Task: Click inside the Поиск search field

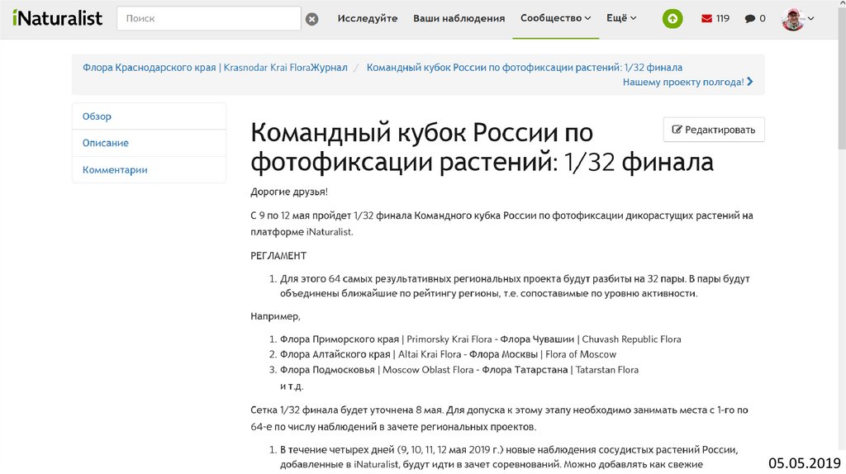Action: tap(209, 18)
